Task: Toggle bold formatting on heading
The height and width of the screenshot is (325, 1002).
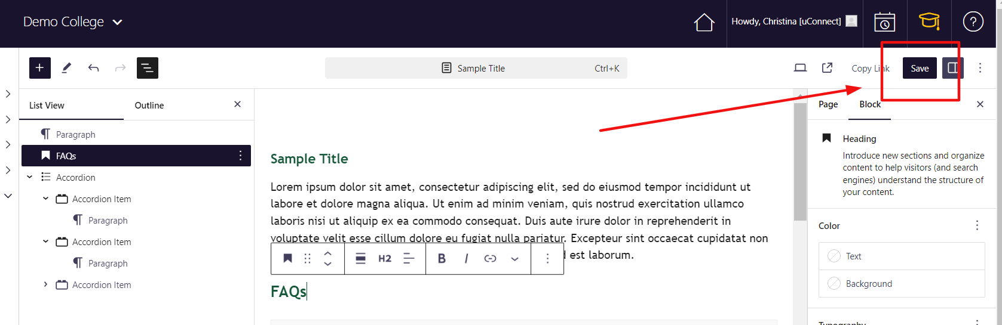Action: click(x=442, y=258)
